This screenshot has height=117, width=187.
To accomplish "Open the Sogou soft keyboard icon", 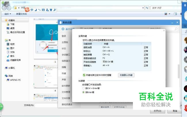I will click(43, 10).
